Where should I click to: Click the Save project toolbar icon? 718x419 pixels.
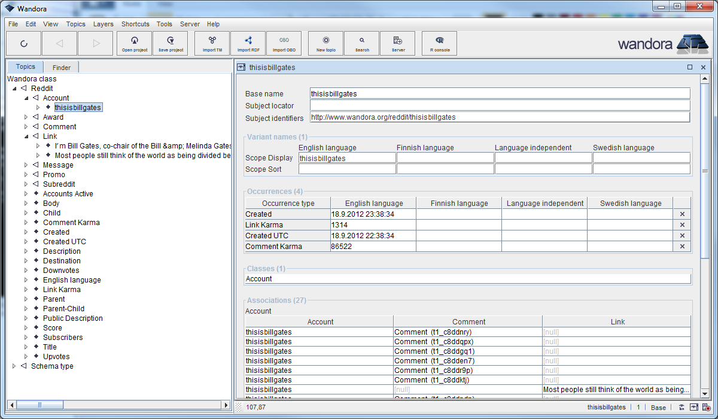pyautogui.click(x=171, y=43)
